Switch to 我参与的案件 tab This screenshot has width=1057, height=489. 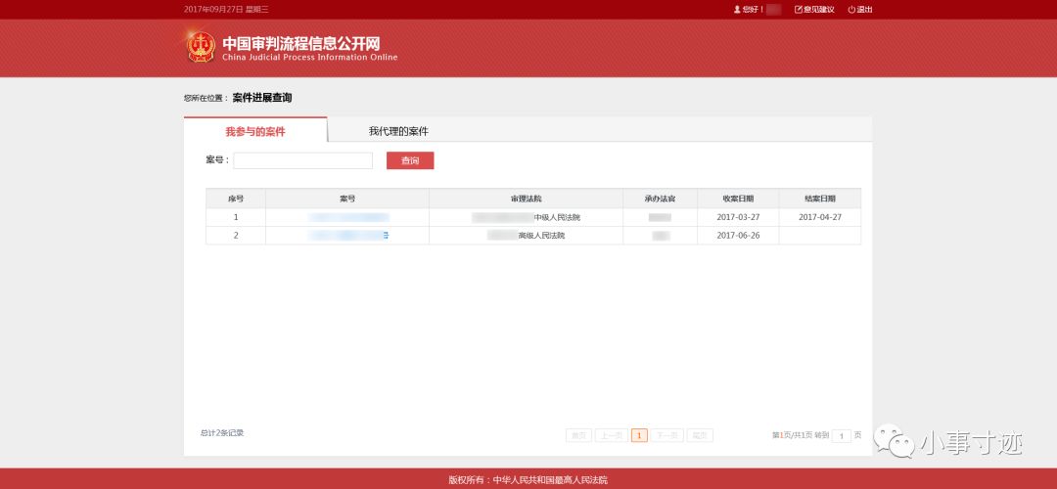tap(255, 131)
